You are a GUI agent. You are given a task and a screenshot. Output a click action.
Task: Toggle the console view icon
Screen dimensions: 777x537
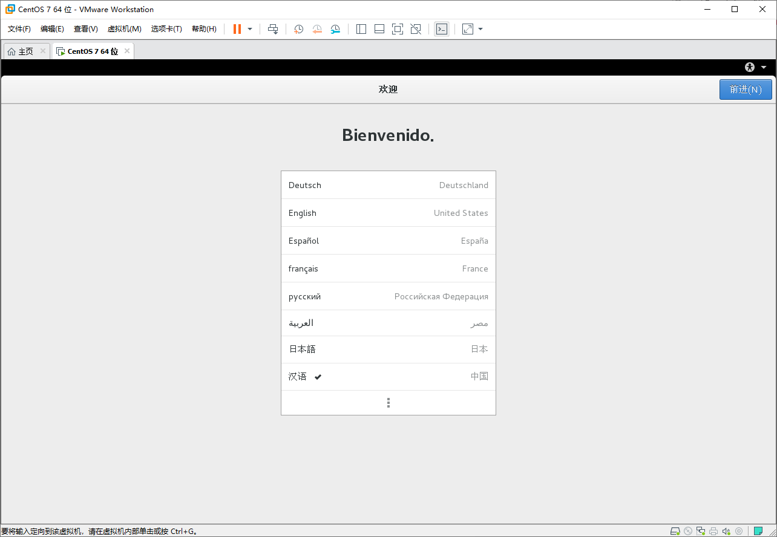(x=442, y=29)
